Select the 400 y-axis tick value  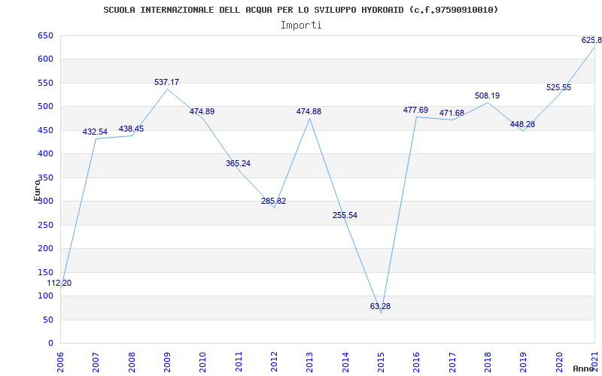click(x=45, y=154)
